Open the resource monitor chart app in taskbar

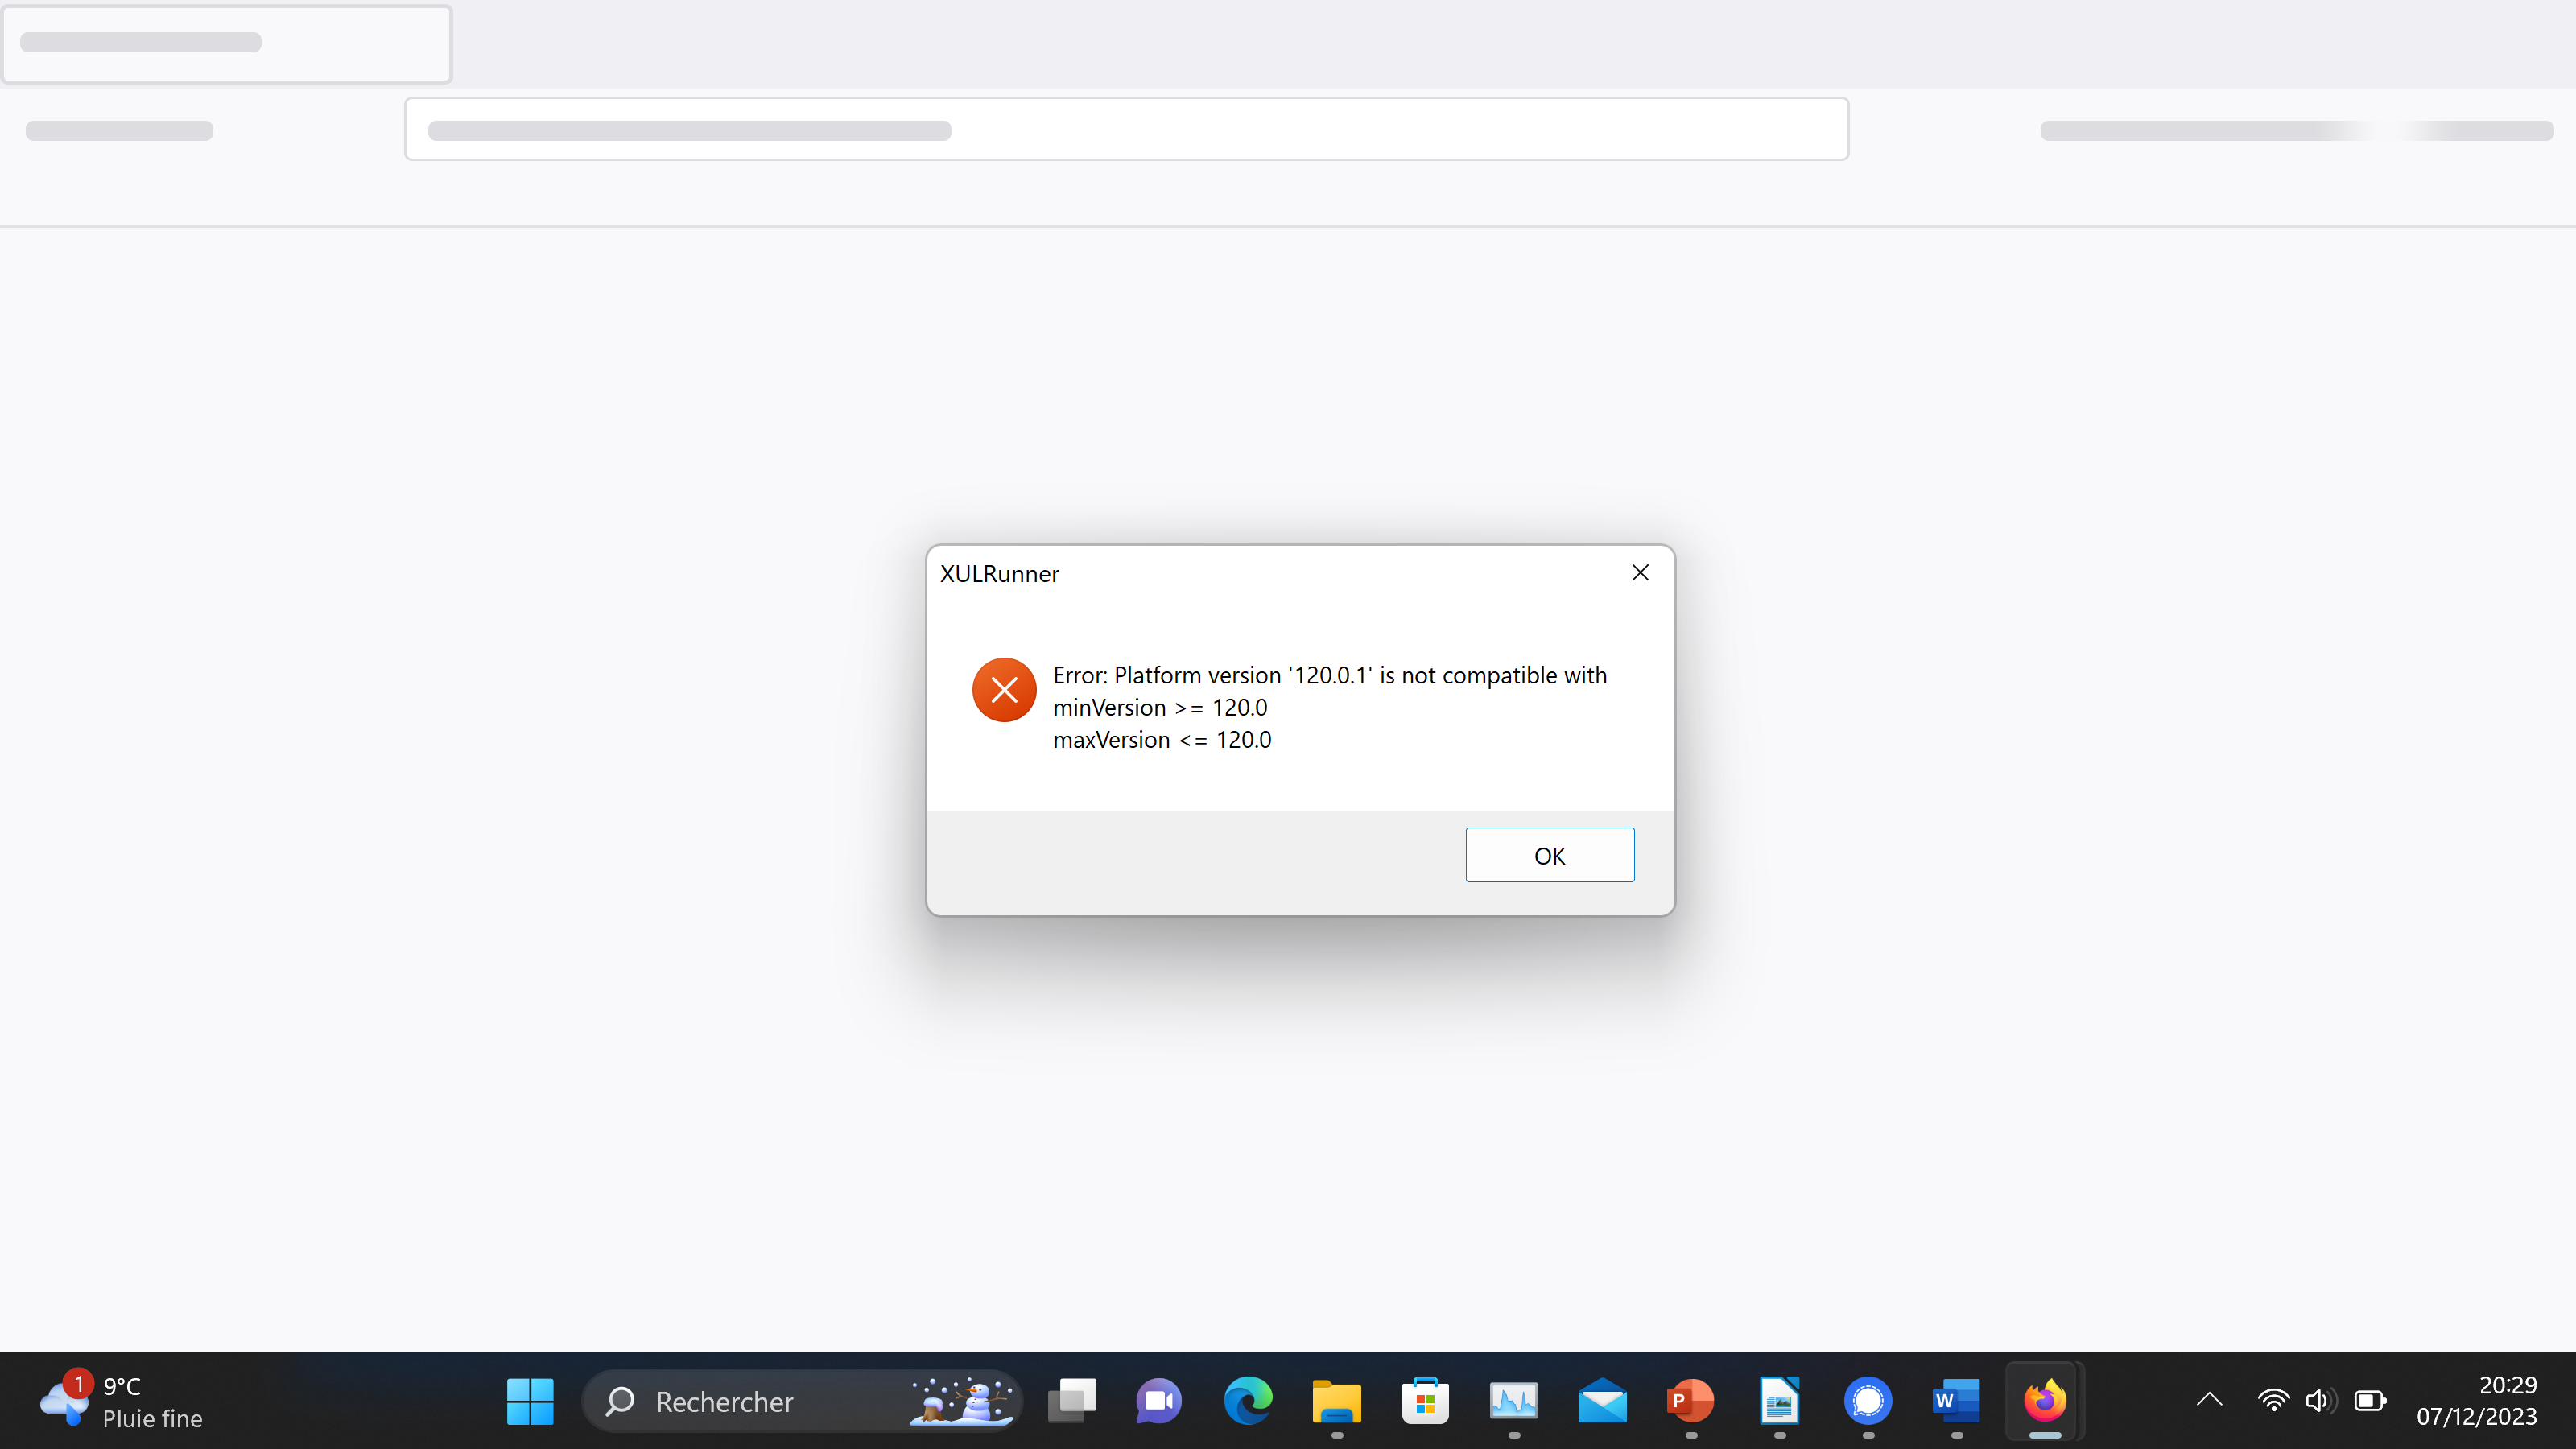click(x=1514, y=1401)
